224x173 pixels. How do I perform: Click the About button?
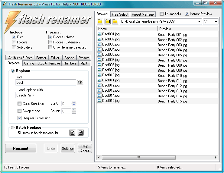(x=85, y=151)
